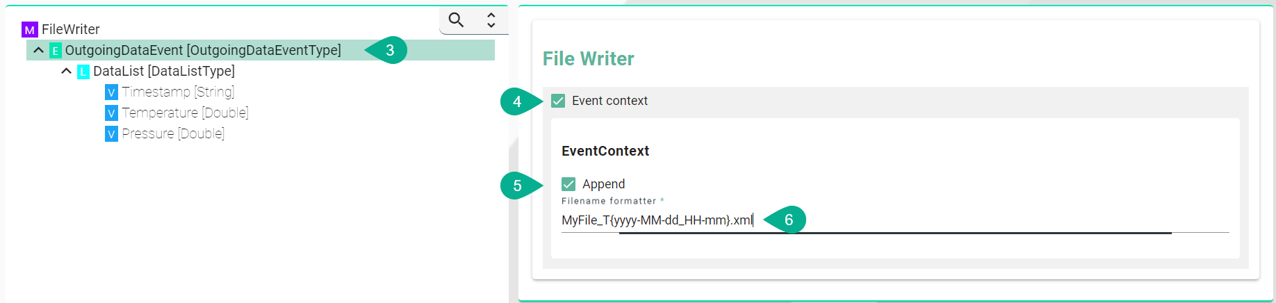This screenshot has height=303, width=1276.
Task: Toggle the Append checkbox
Action: 569,184
